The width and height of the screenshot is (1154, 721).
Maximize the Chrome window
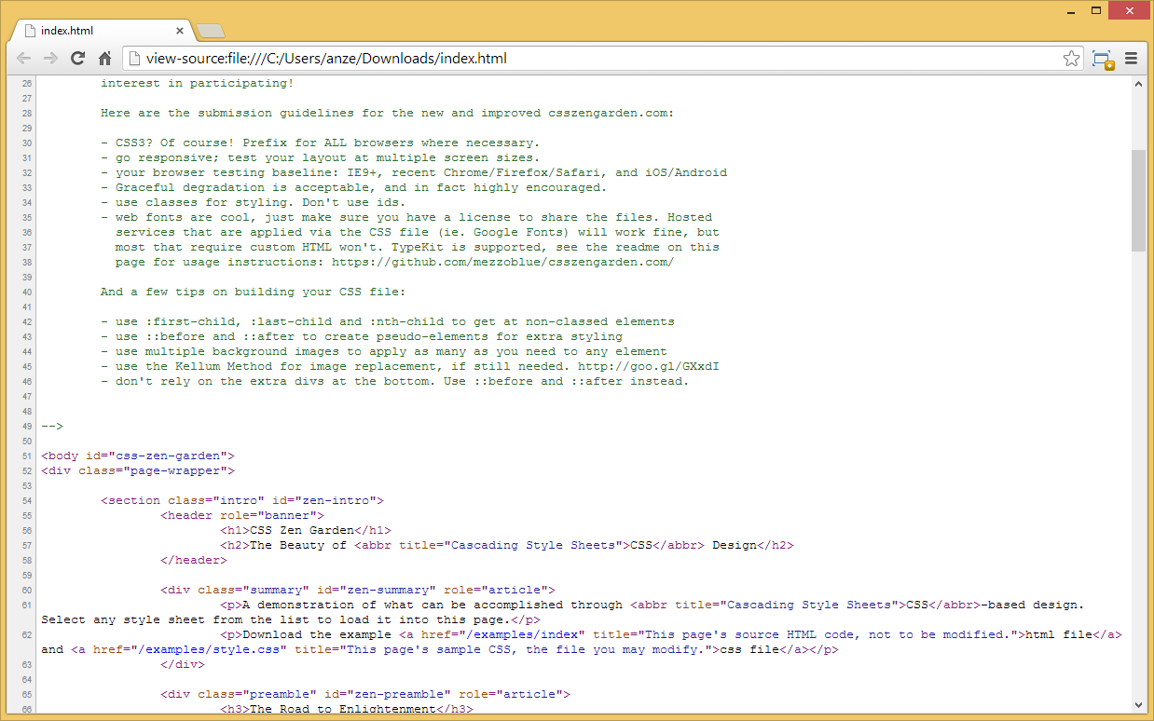(1096, 10)
